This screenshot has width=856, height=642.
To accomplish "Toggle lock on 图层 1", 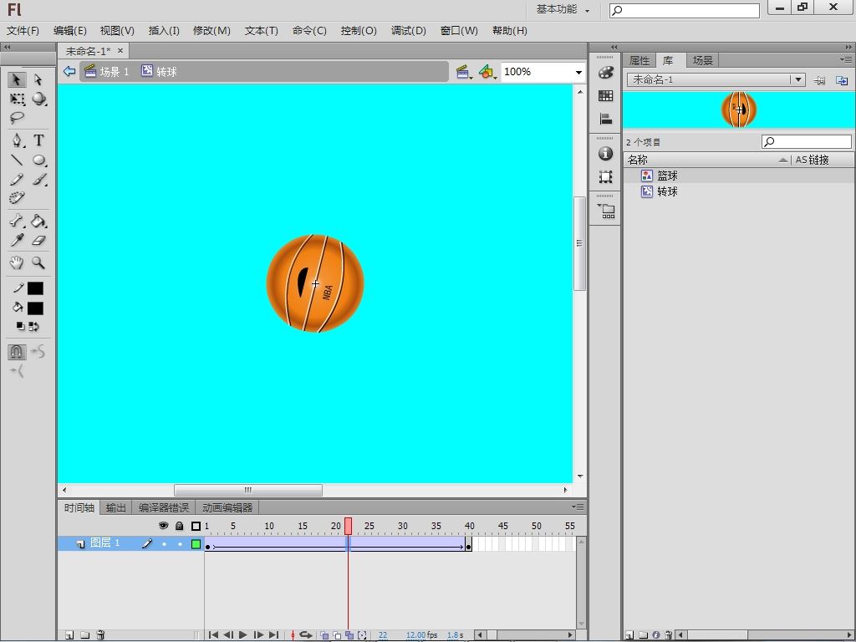I will click(x=179, y=544).
